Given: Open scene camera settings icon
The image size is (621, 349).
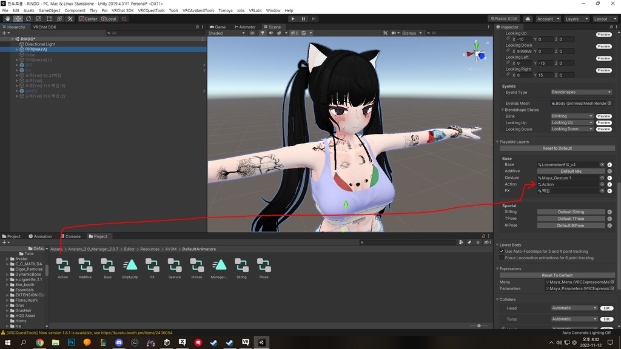Looking at the screenshot, I should coord(395,33).
